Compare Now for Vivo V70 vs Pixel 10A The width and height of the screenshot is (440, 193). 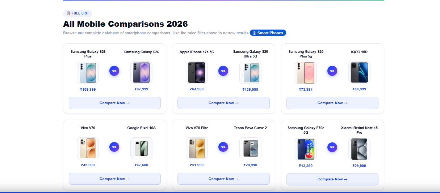[114, 179]
